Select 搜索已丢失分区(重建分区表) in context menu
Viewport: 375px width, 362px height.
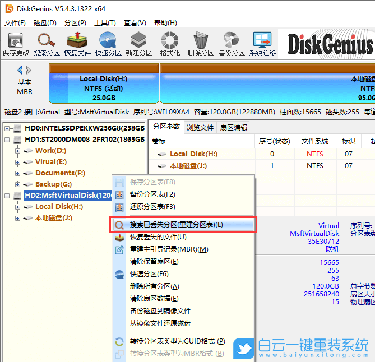point(176,225)
